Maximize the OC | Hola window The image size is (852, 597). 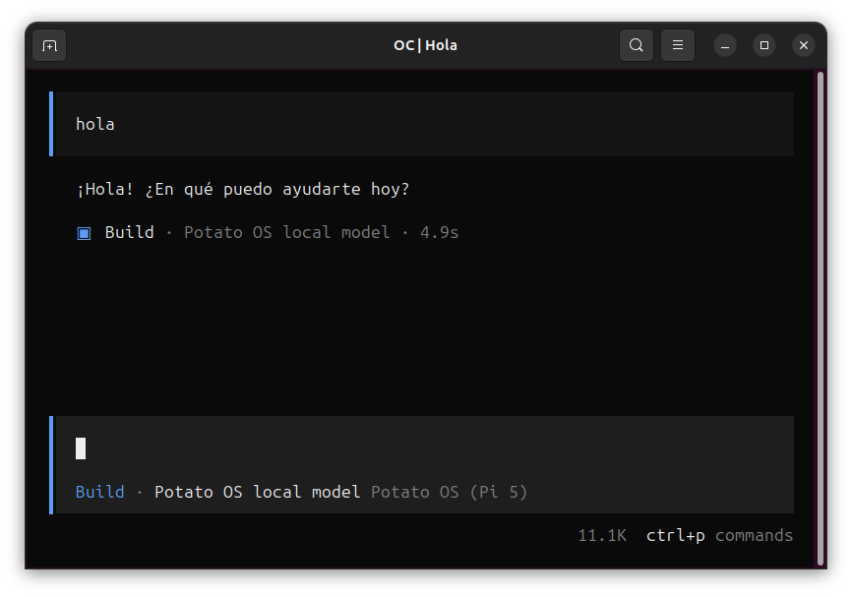tap(764, 45)
